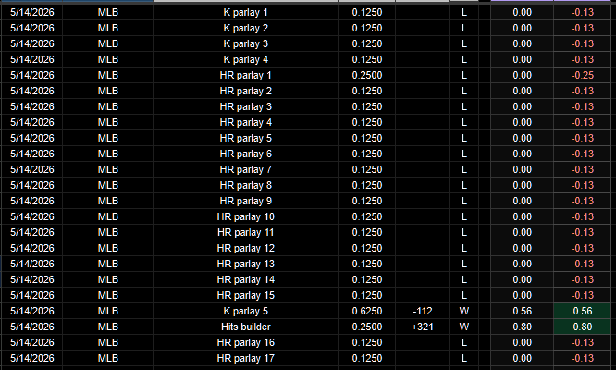Select the HR parlay 10 cell
The width and height of the screenshot is (616, 370).
coord(245,216)
